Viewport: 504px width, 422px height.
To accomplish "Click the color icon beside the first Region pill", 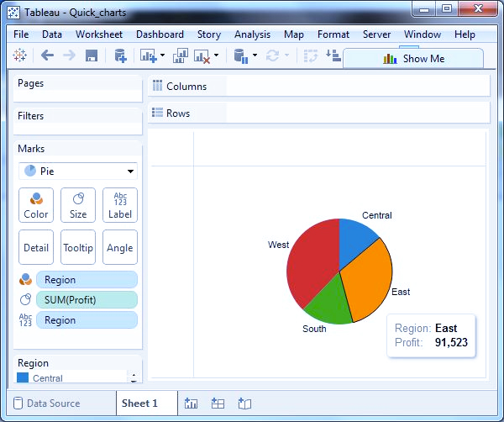I will (x=25, y=279).
